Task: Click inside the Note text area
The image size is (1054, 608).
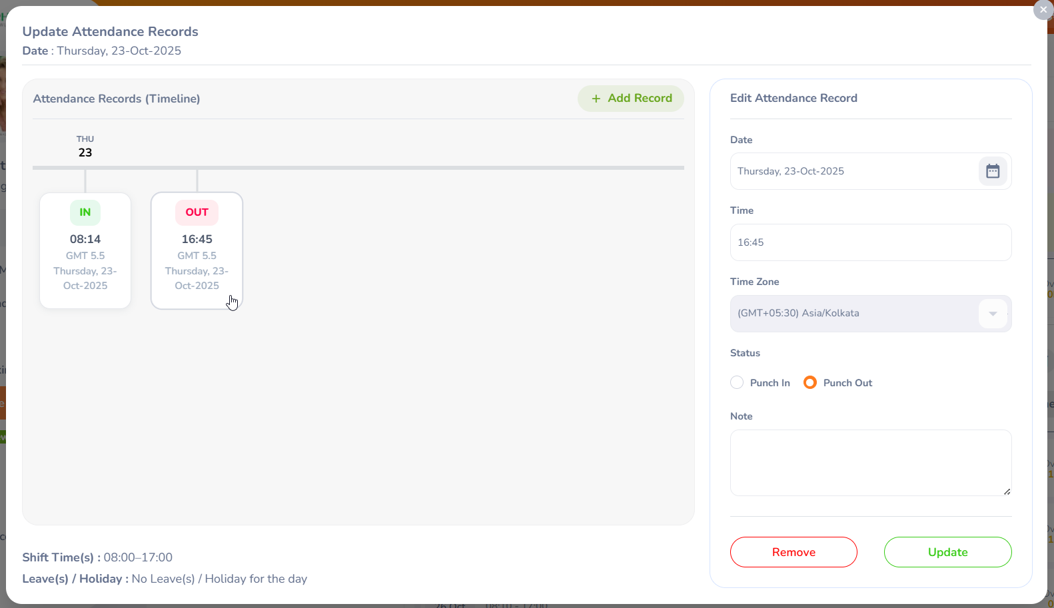Action: (x=870, y=462)
